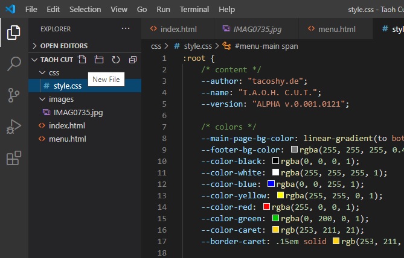Image resolution: width=404 pixels, height=258 pixels.
Task: Click the #menu-main span breadcrumb
Action: tap(266, 46)
